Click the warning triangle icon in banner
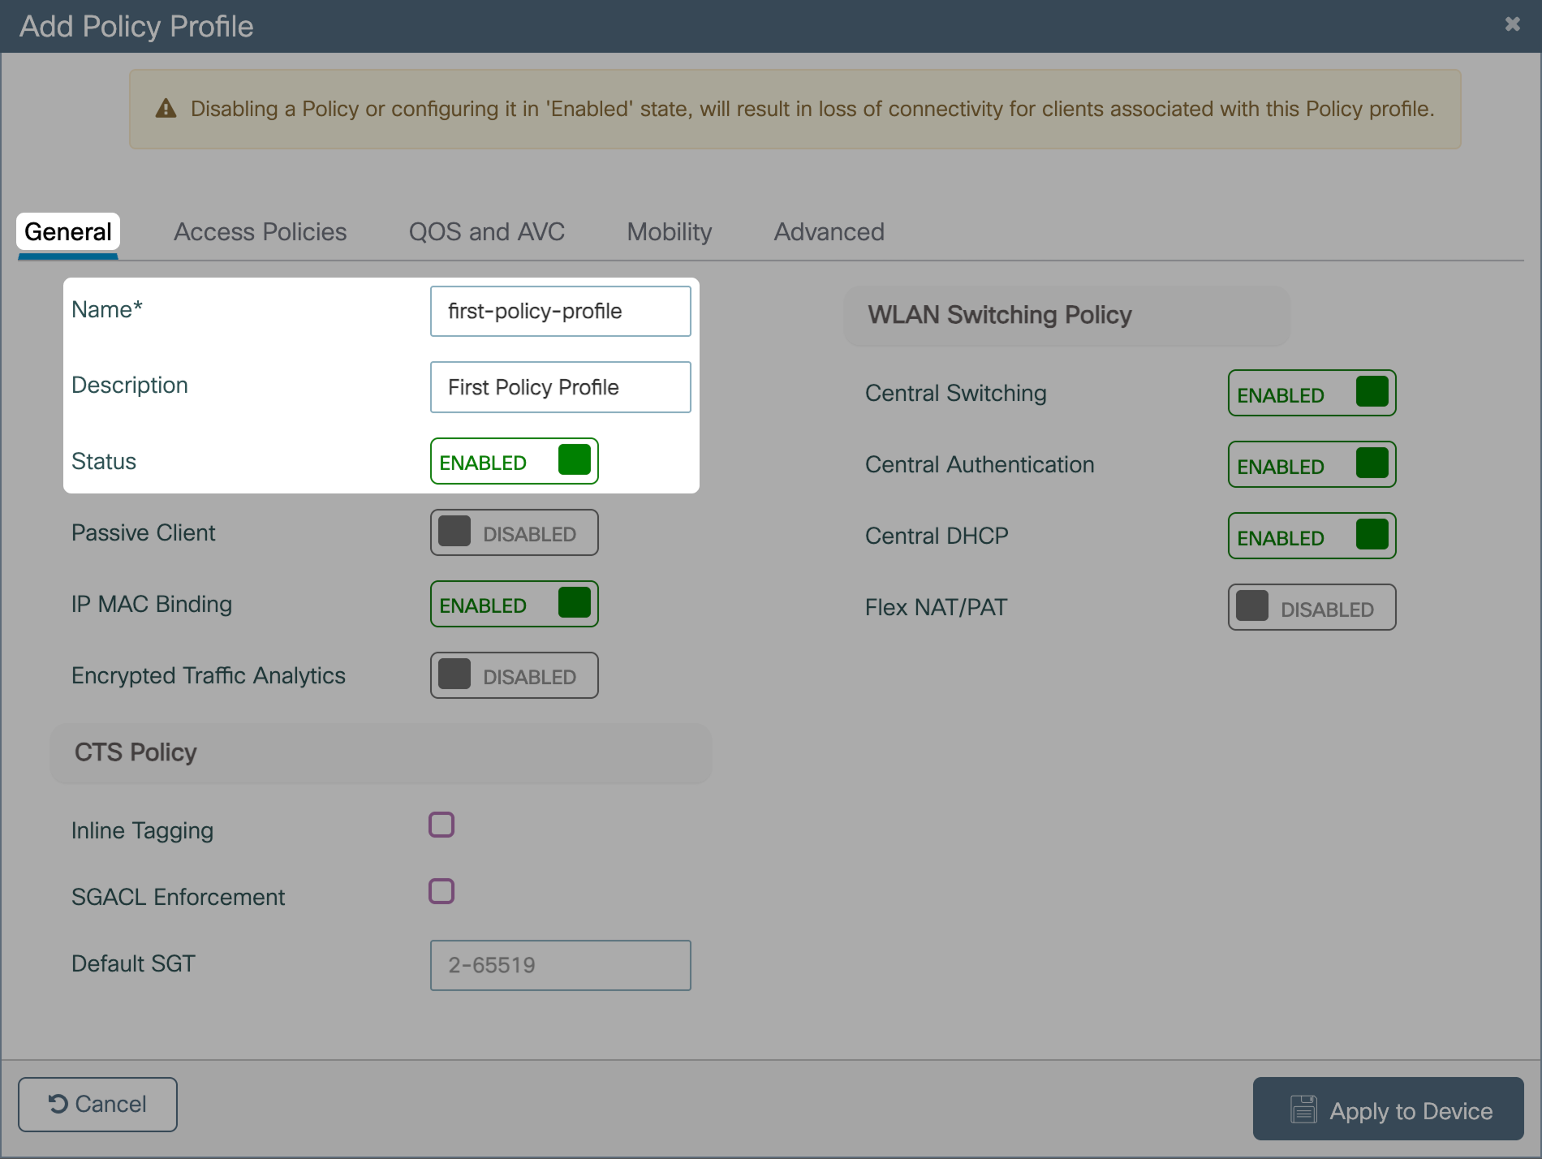1542x1159 pixels. pos(166,109)
